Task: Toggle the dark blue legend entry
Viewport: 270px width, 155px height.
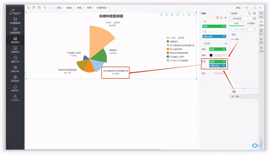Action: [168, 56]
